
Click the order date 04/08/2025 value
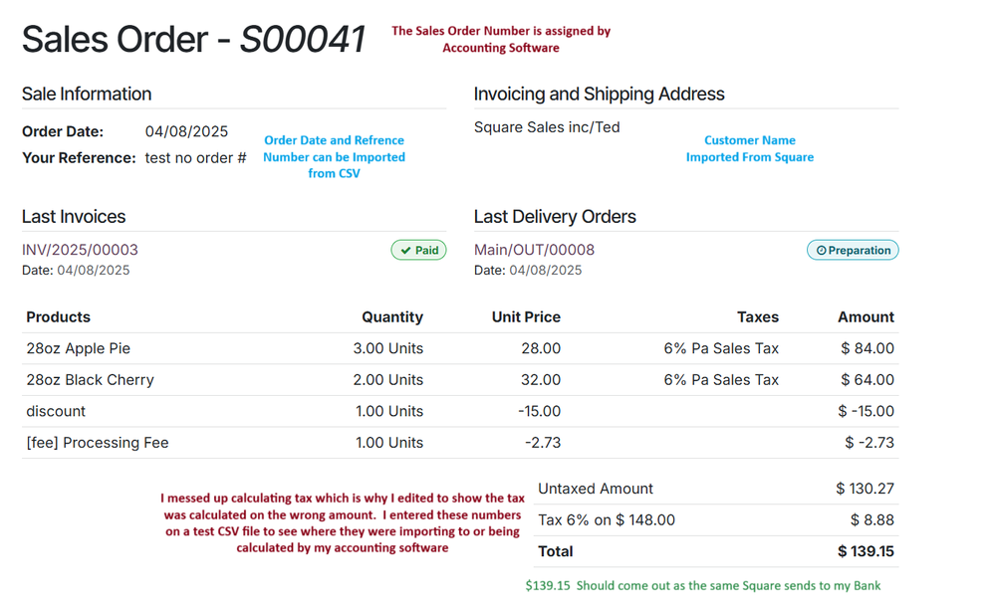(x=186, y=131)
